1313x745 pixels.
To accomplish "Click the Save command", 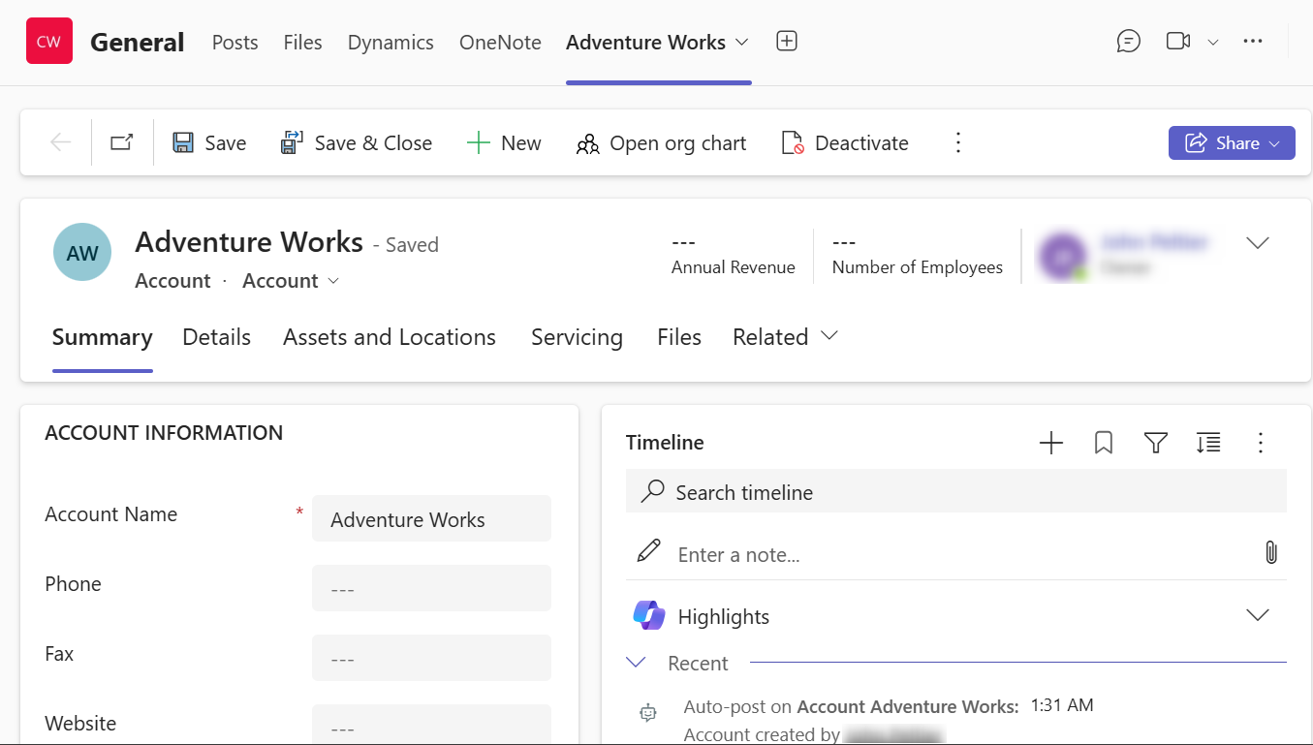I will coord(209,142).
